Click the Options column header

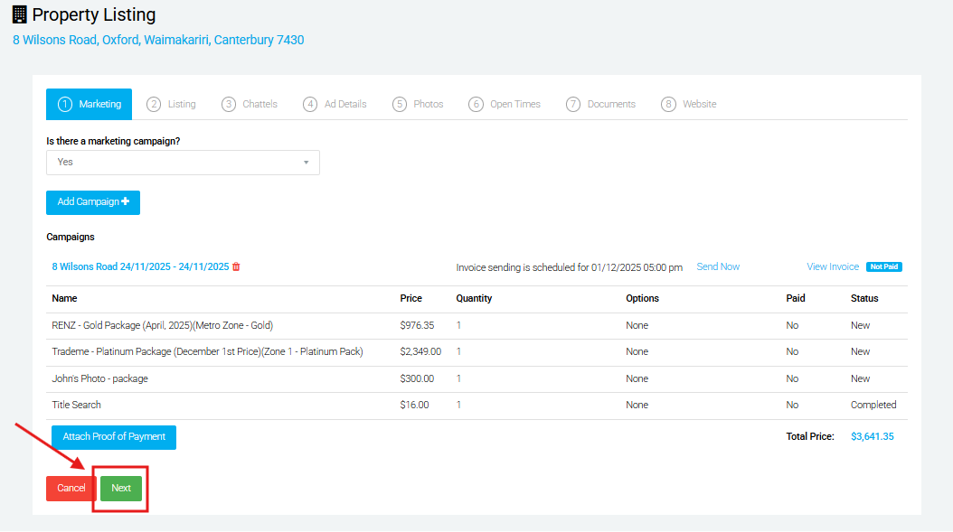coord(643,298)
